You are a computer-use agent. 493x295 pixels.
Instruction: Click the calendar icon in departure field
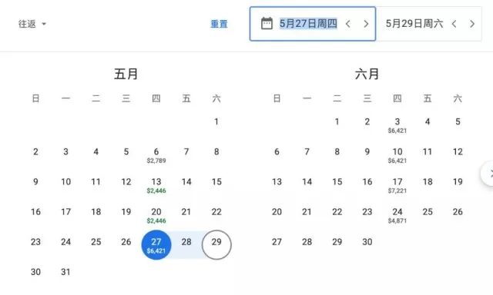pyautogui.click(x=267, y=24)
